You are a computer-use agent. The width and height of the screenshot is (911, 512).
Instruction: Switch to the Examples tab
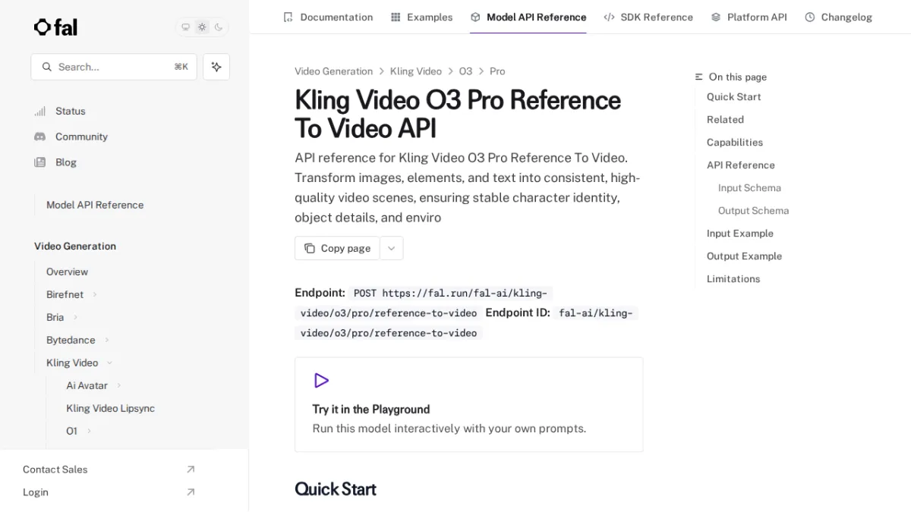421,17
